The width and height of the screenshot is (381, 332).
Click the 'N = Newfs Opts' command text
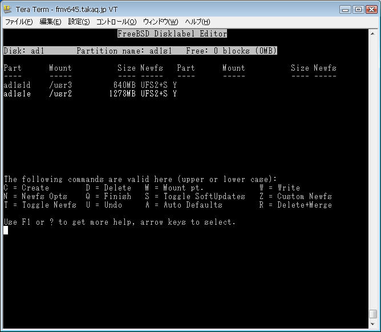[35, 196]
